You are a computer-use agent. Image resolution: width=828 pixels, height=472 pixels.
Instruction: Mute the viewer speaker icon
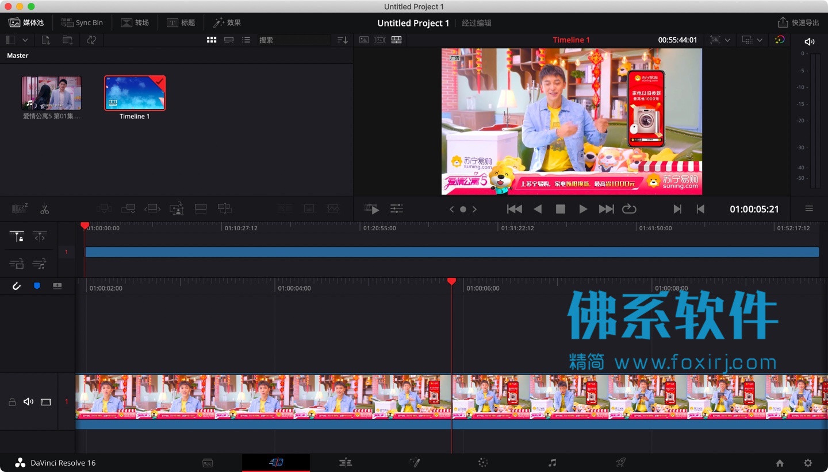click(x=809, y=41)
